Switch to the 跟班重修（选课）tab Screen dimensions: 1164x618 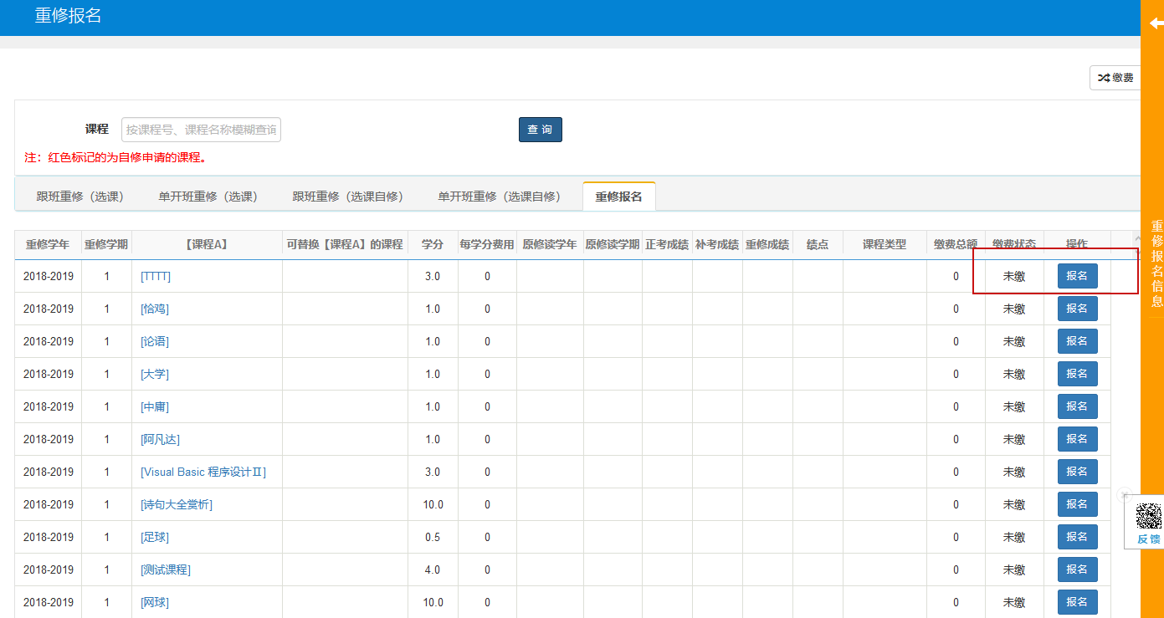pyautogui.click(x=79, y=197)
